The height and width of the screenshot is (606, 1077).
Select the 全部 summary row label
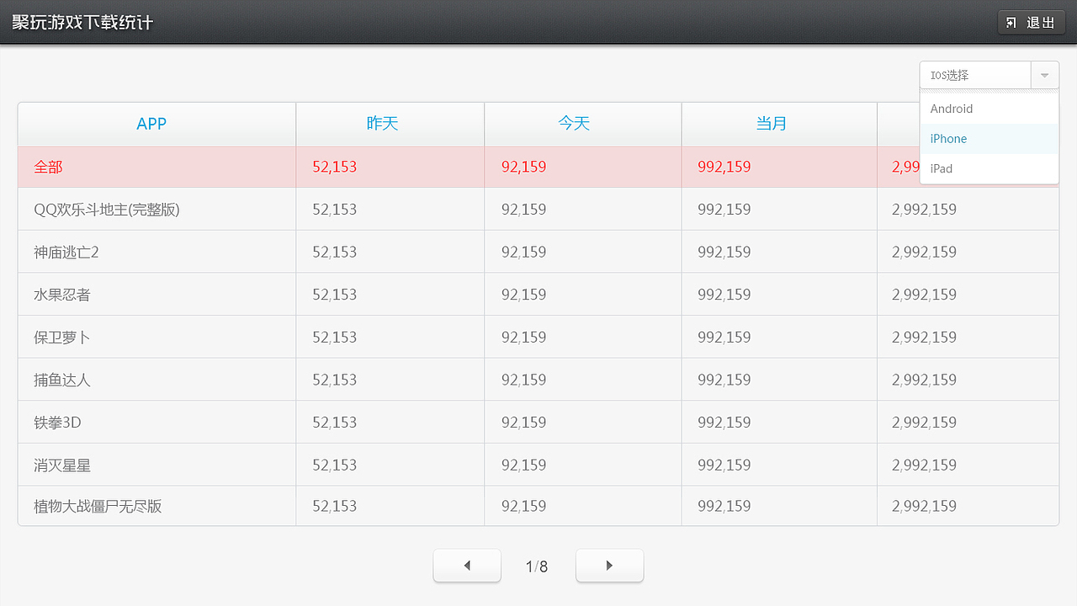pyautogui.click(x=48, y=167)
